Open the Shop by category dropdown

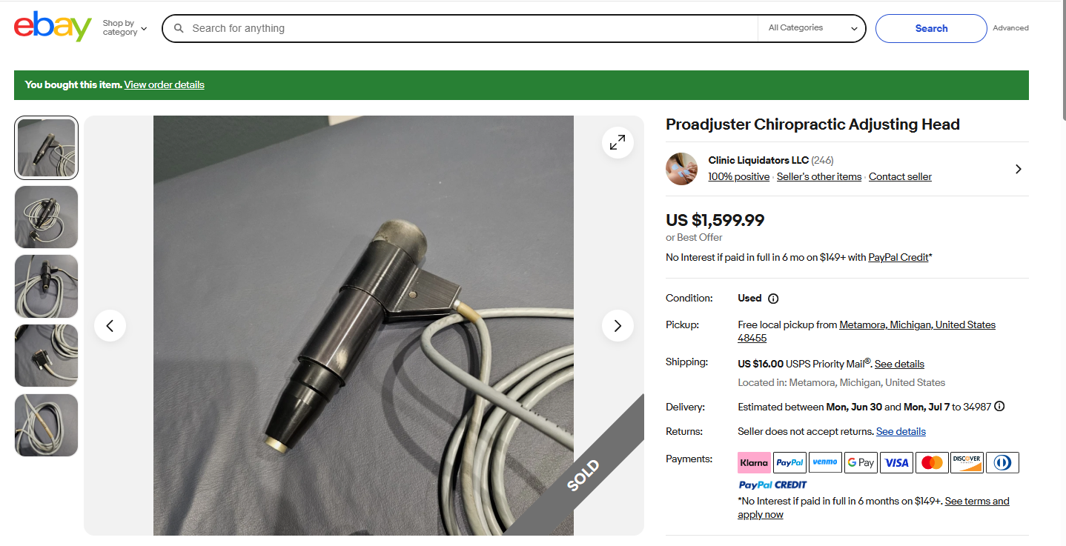pyautogui.click(x=125, y=28)
